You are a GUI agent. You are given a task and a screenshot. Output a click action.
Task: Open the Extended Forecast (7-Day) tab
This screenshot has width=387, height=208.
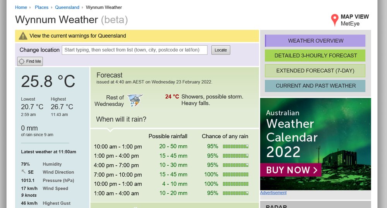pyautogui.click(x=315, y=70)
